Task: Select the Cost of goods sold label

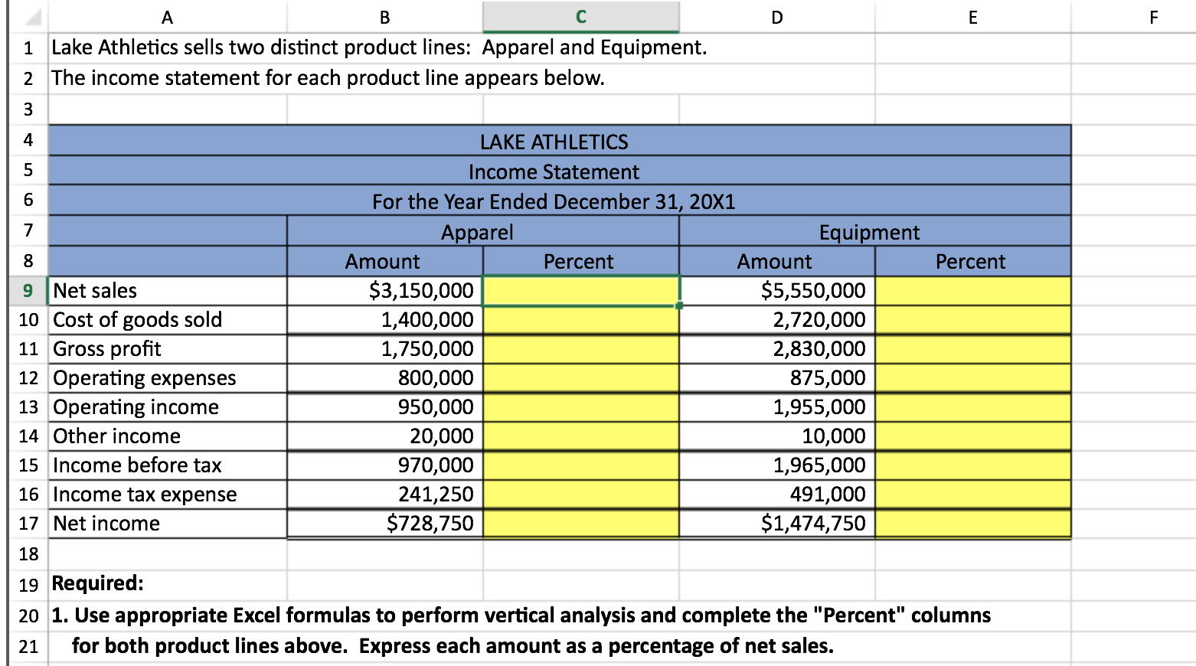Action: pos(168,320)
